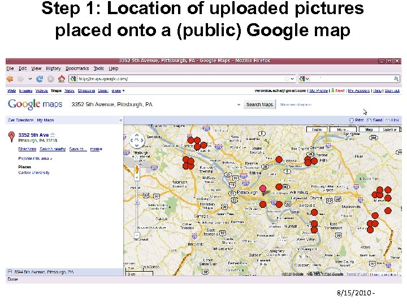Click the Web link in Google bar
Viewport: 407px width, 305px height.
click(11, 90)
